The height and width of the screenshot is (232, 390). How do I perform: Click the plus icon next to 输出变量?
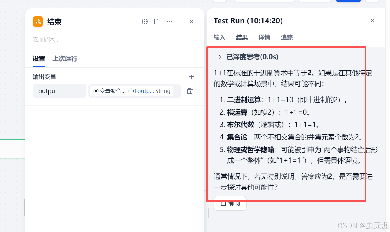[191, 77]
